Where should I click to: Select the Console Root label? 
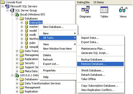pos(14,2)
